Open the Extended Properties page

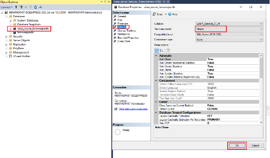pyautogui.click(x=128, y=38)
